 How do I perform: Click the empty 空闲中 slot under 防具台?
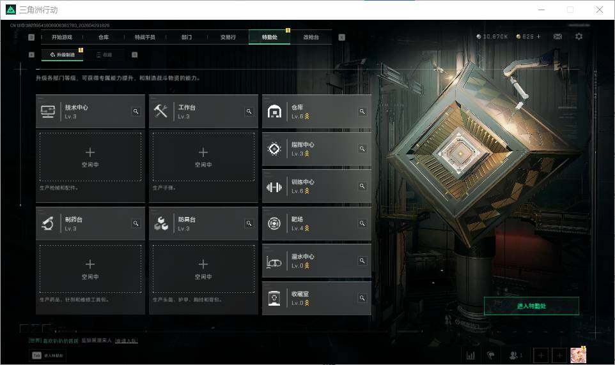tap(203, 269)
